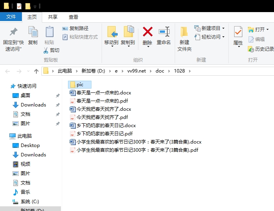274x211 pixels.
Task: Expand the New item dropdown arrow
Action: (223, 28)
